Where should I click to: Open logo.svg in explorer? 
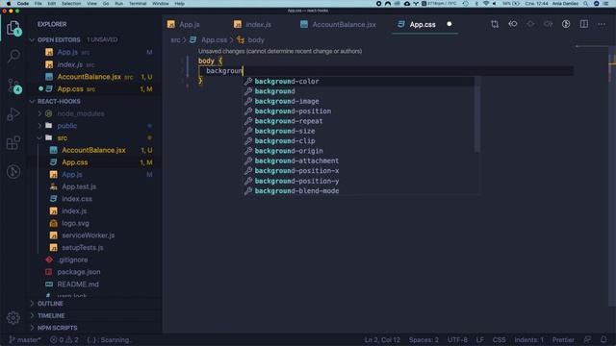click(75, 223)
